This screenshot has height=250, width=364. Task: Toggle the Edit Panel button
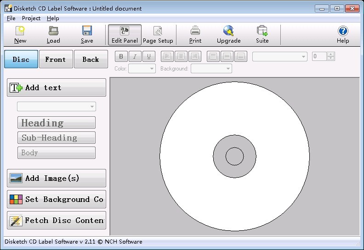[x=125, y=35]
